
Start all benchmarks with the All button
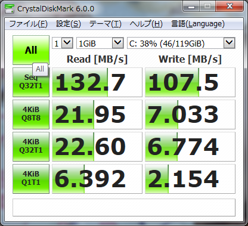31,50
